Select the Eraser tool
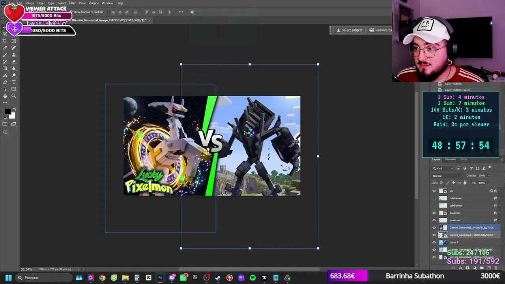 click(x=14, y=62)
